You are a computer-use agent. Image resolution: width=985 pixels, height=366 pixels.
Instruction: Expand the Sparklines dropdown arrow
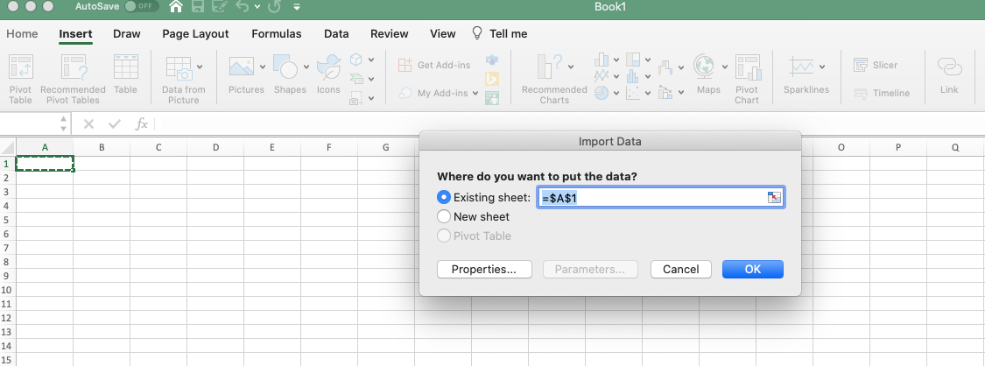[x=822, y=67]
